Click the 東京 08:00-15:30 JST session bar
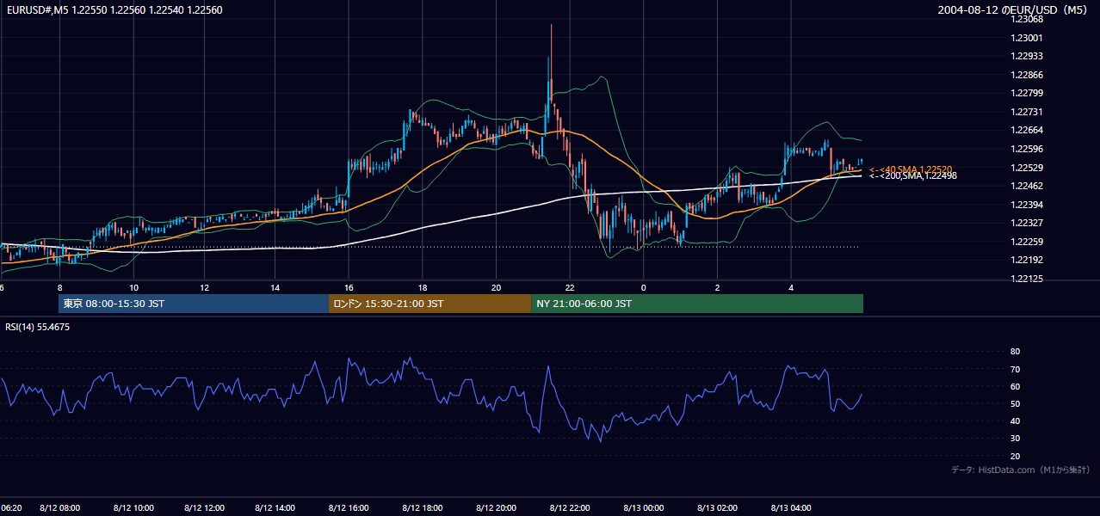 194,304
